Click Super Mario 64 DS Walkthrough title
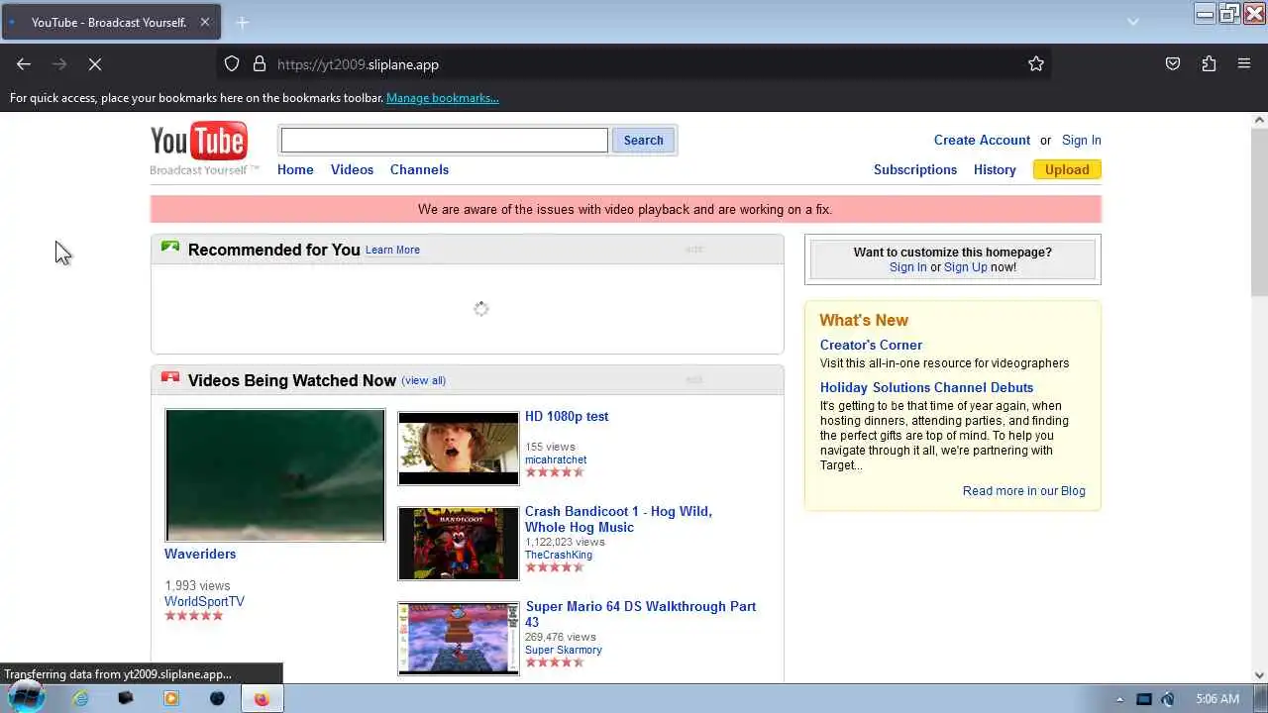The width and height of the screenshot is (1268, 713). (x=641, y=614)
